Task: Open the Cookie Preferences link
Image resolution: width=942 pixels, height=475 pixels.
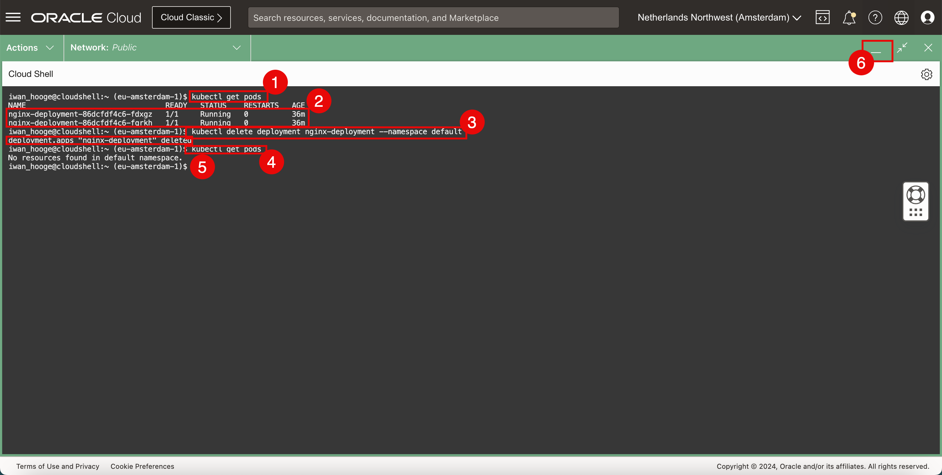Action: [x=142, y=466]
